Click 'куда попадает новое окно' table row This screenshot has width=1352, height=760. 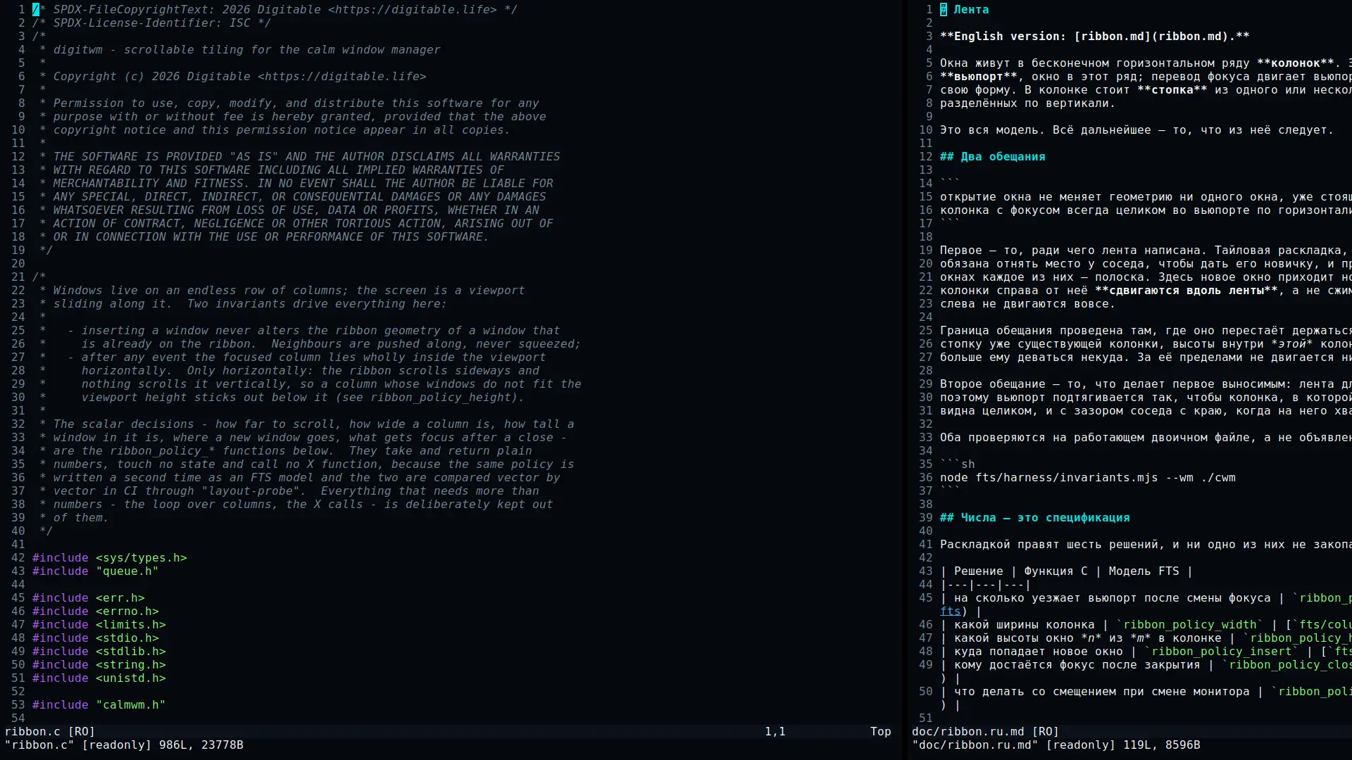(x=1146, y=651)
